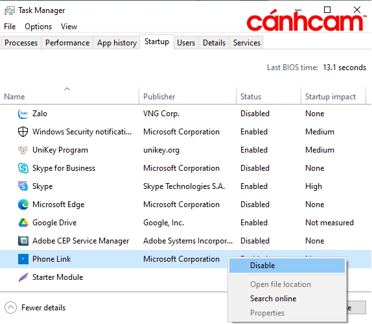
Task: Click the Microsoft Edge icon
Action: 23,205
